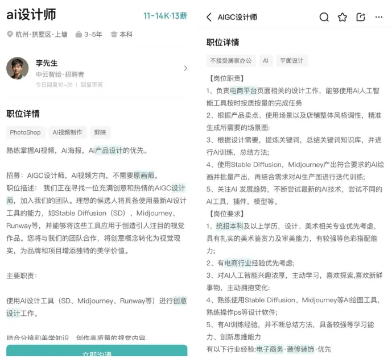Click the 主要职责: heading
Image resolution: width=392 pixels, height=363 pixels.
point(22,276)
